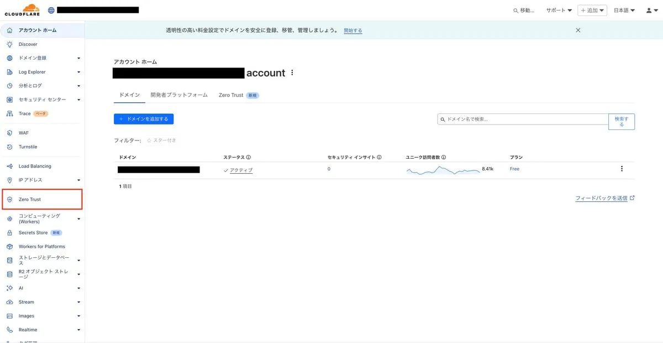Expand the ドメイン登録 sidebar section

[x=78, y=58]
